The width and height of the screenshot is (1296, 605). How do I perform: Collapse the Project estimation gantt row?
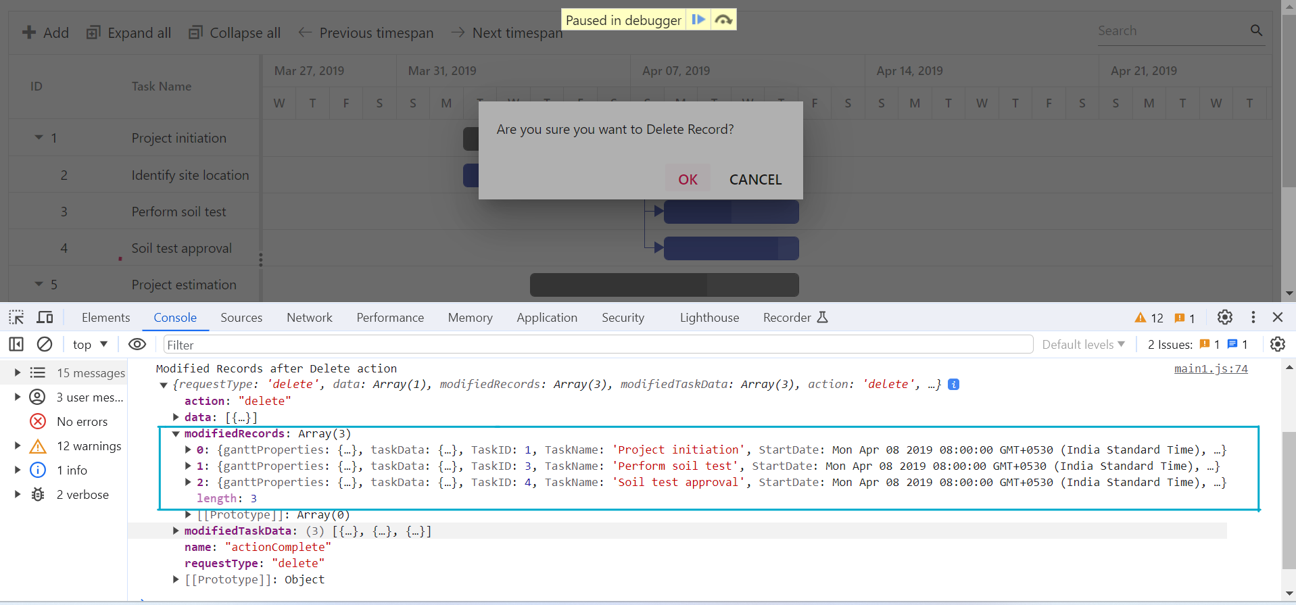point(39,285)
